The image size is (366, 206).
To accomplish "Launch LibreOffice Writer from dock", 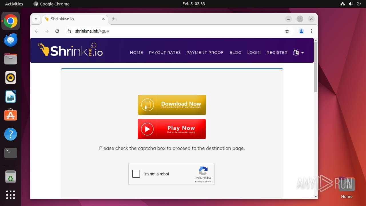I will pos(11,96).
